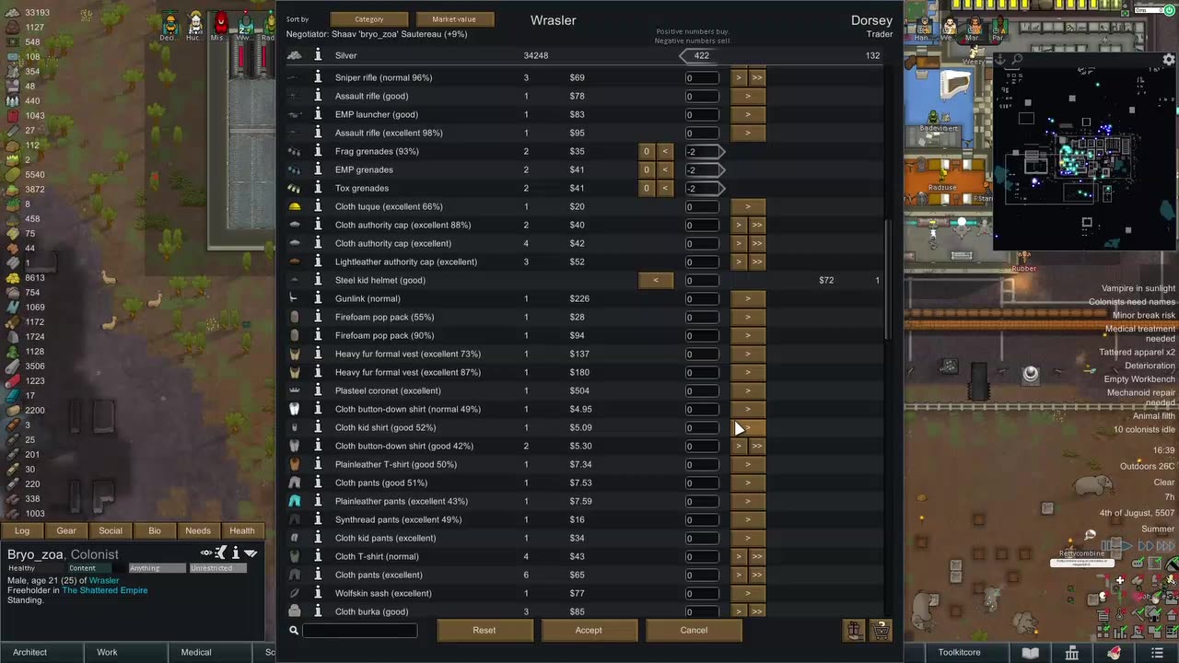Screen dimensions: 1179x663
Task: Open info for Sniper rifle (normal 96%)
Action: click(318, 77)
